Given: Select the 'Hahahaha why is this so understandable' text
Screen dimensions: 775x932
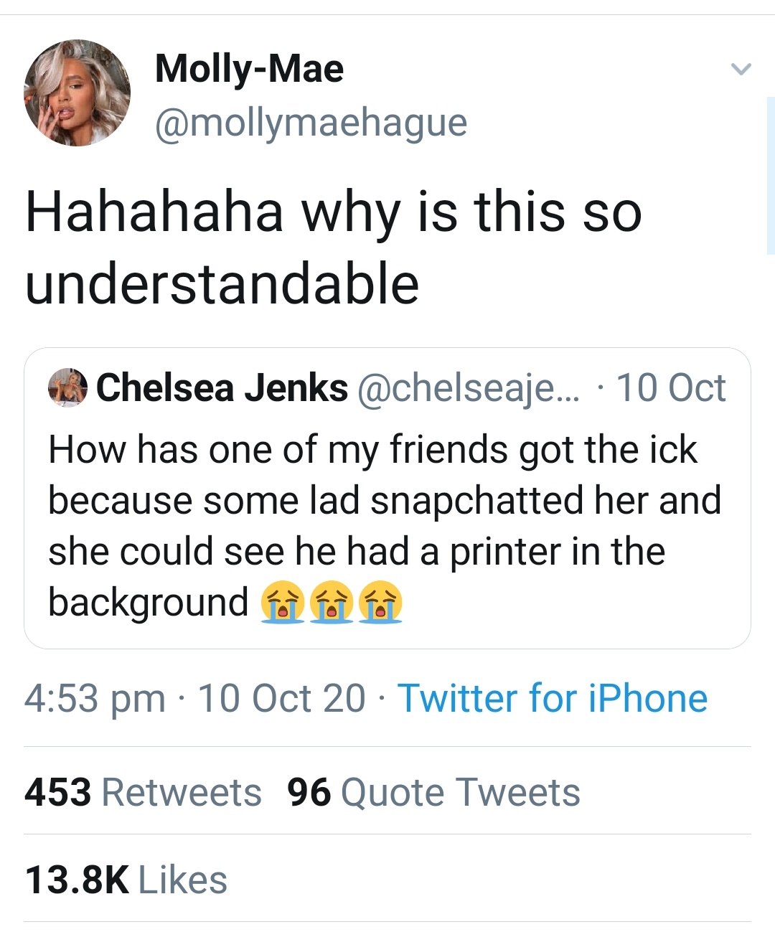Looking at the screenshot, I should tap(333, 248).
